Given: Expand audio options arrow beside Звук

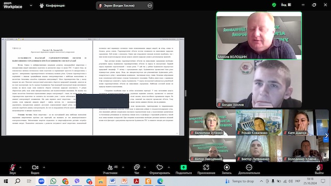Looking at the screenshot, I should (x=20, y=167).
